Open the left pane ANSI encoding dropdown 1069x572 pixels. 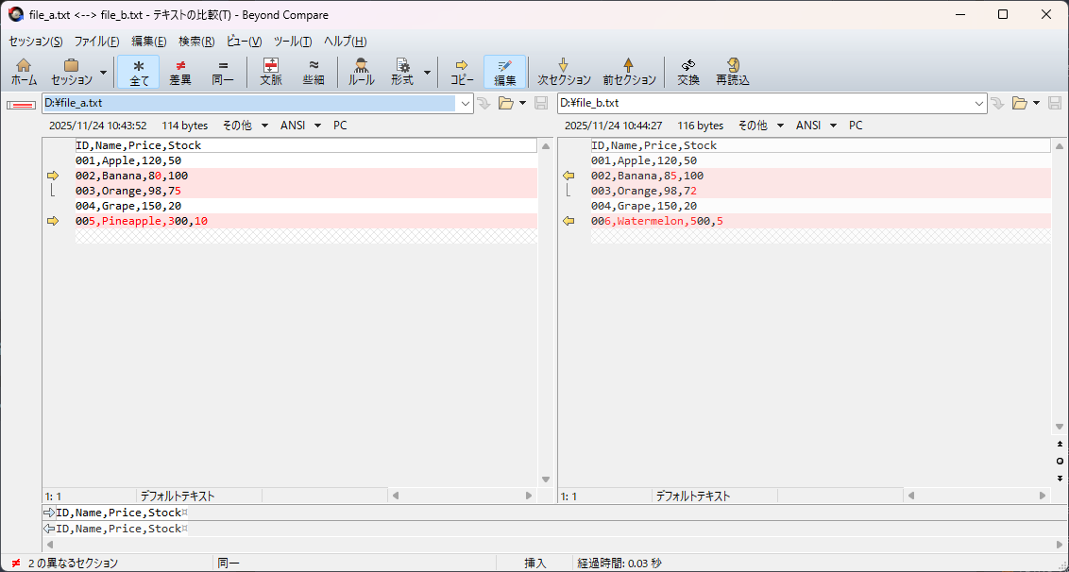point(301,126)
